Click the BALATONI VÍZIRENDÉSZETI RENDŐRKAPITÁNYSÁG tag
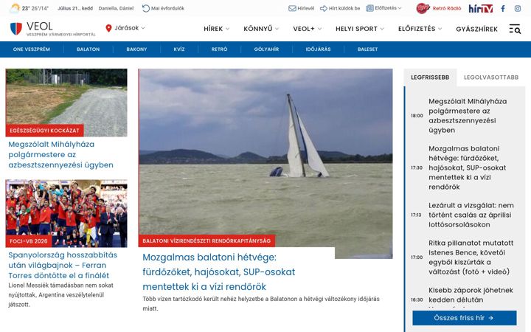Screen dimensions: 531x332 coord(206,241)
